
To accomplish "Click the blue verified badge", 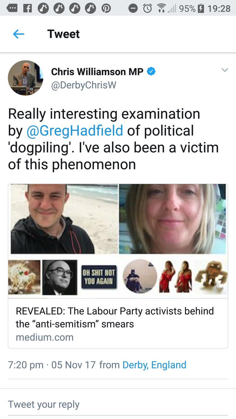I will (x=151, y=72).
